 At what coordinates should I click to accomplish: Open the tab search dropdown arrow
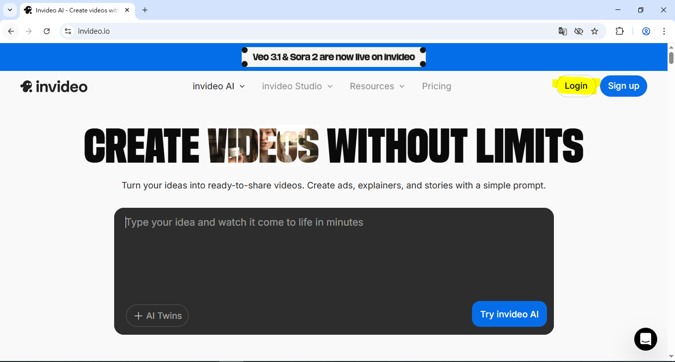9,10
